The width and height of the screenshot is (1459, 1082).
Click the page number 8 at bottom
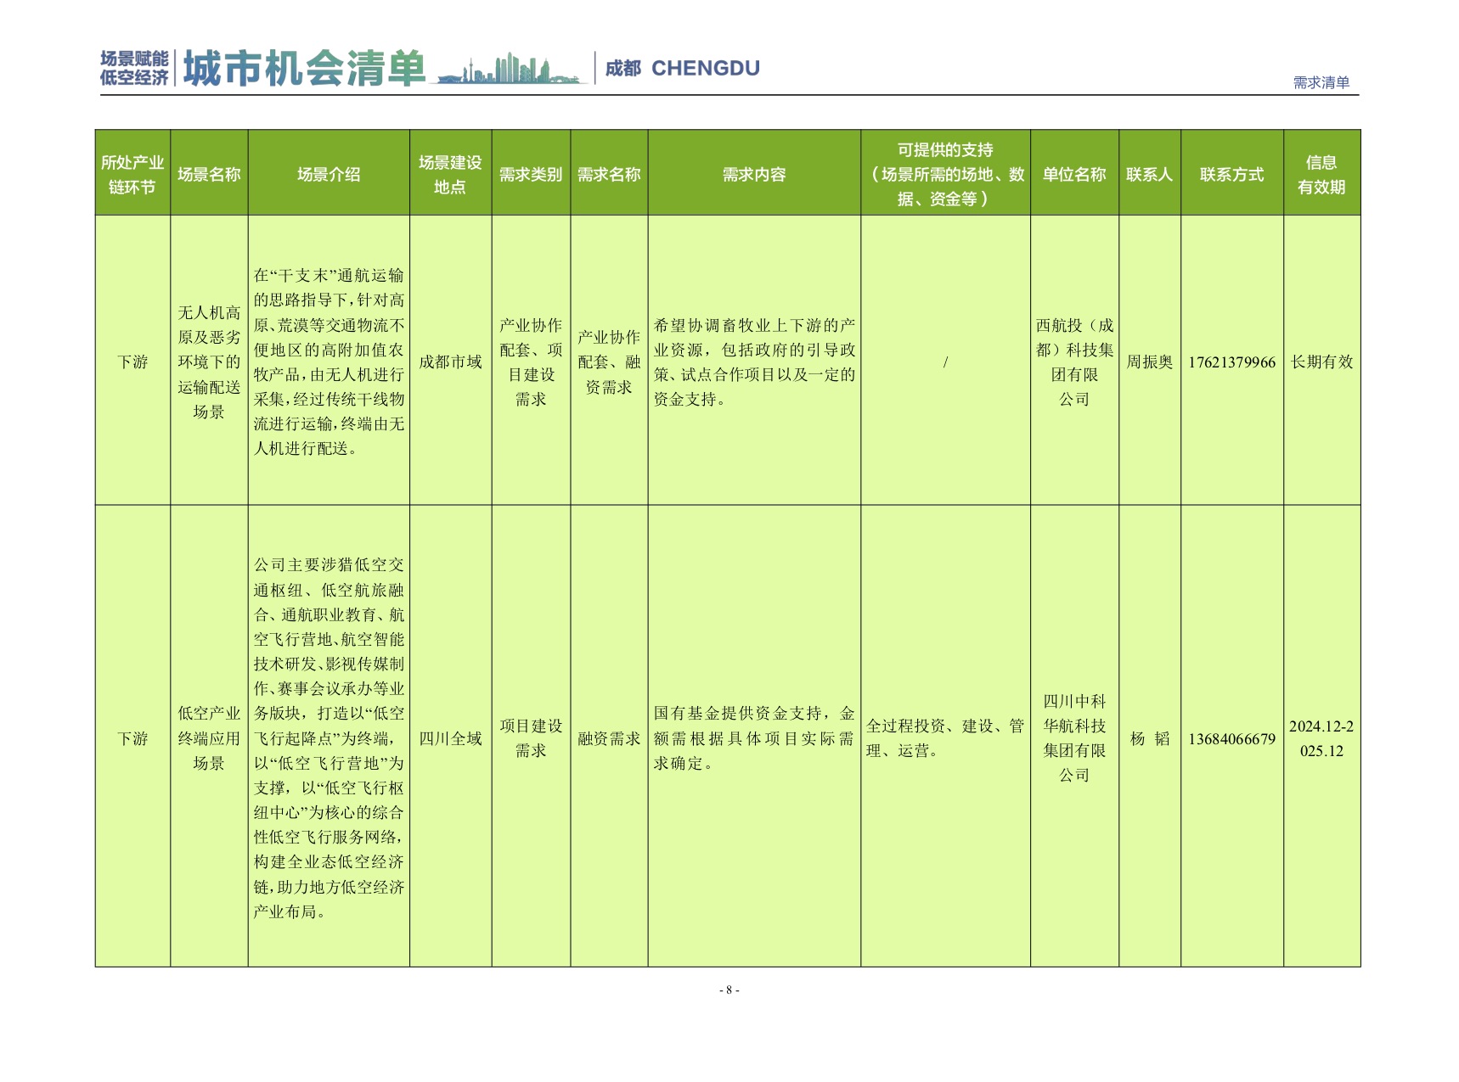[729, 989]
